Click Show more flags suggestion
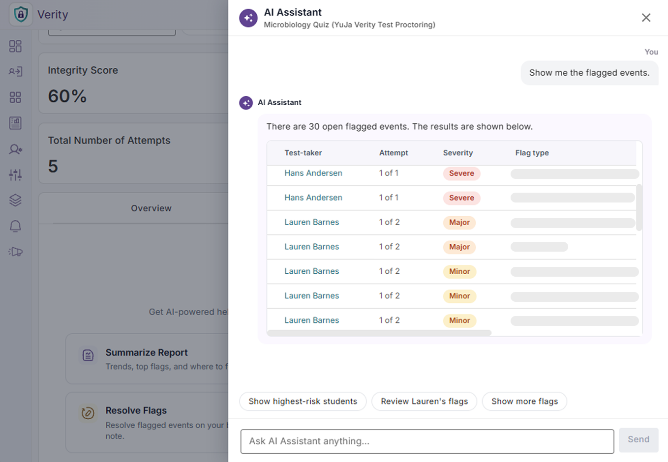The width and height of the screenshot is (668, 462). click(525, 402)
